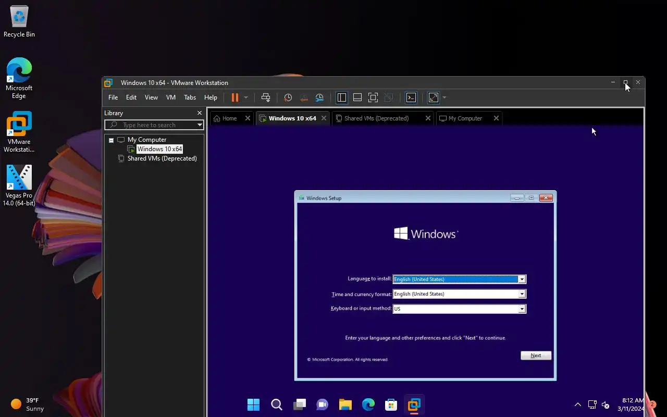Open Microsoft Edge from the taskbar

[x=368, y=404]
